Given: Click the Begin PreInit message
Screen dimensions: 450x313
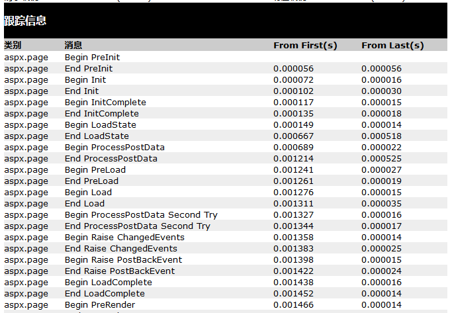Looking at the screenshot, I should tap(92, 57).
